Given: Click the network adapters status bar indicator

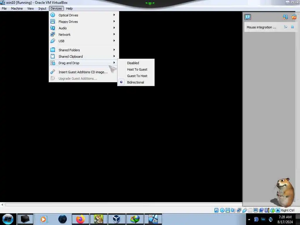Looking at the screenshot, I should pos(239,210).
